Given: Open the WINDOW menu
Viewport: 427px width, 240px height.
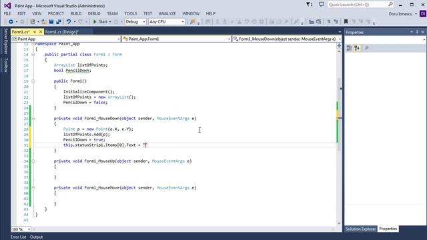Looking at the screenshot, I should pyautogui.click(x=191, y=13).
